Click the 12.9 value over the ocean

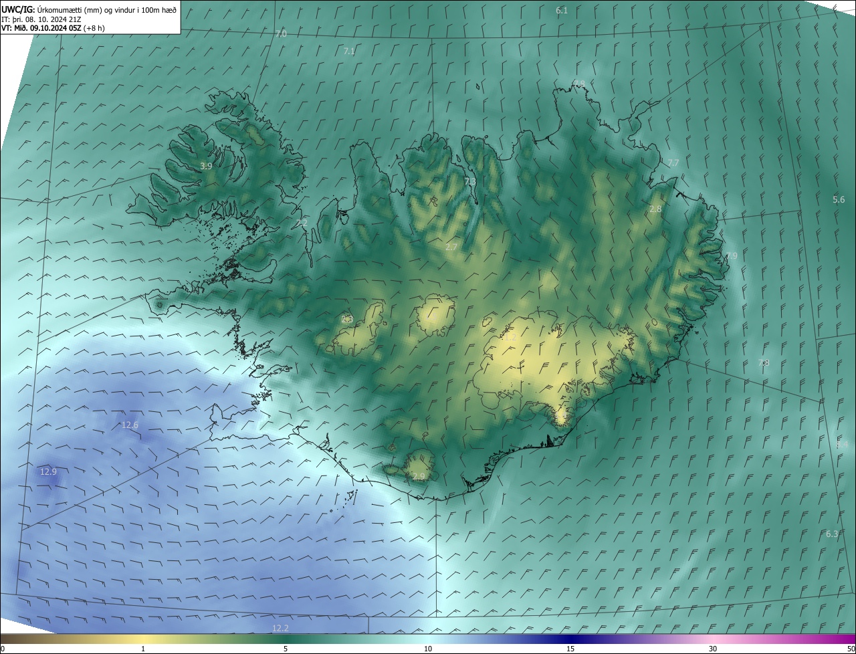[x=48, y=471]
